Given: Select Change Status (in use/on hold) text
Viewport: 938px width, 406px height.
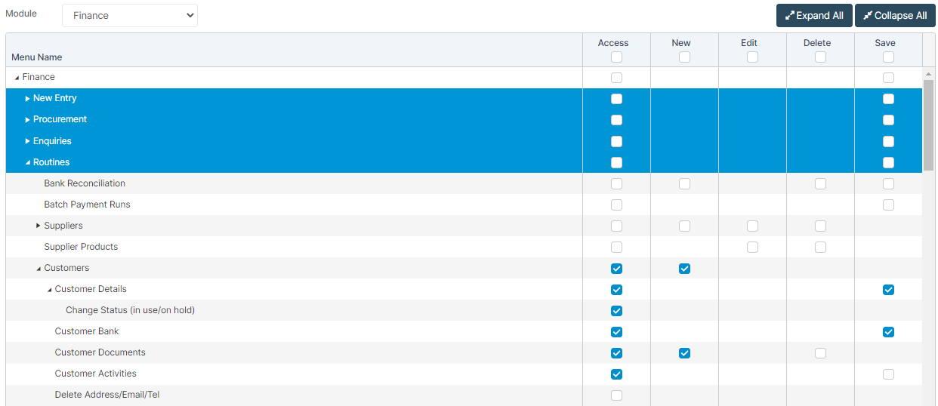Looking at the screenshot, I should point(130,310).
